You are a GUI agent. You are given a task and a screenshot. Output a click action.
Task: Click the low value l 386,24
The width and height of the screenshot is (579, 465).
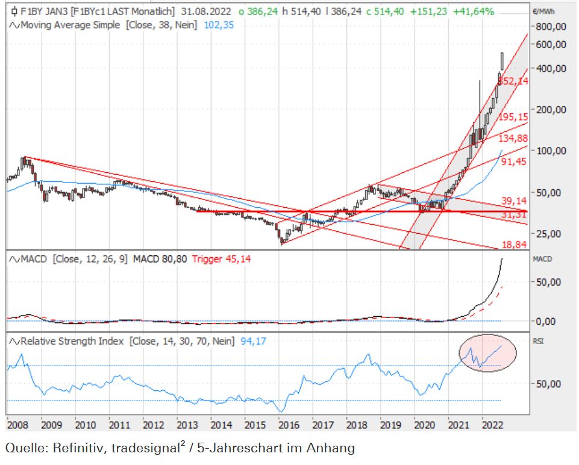[343, 12]
